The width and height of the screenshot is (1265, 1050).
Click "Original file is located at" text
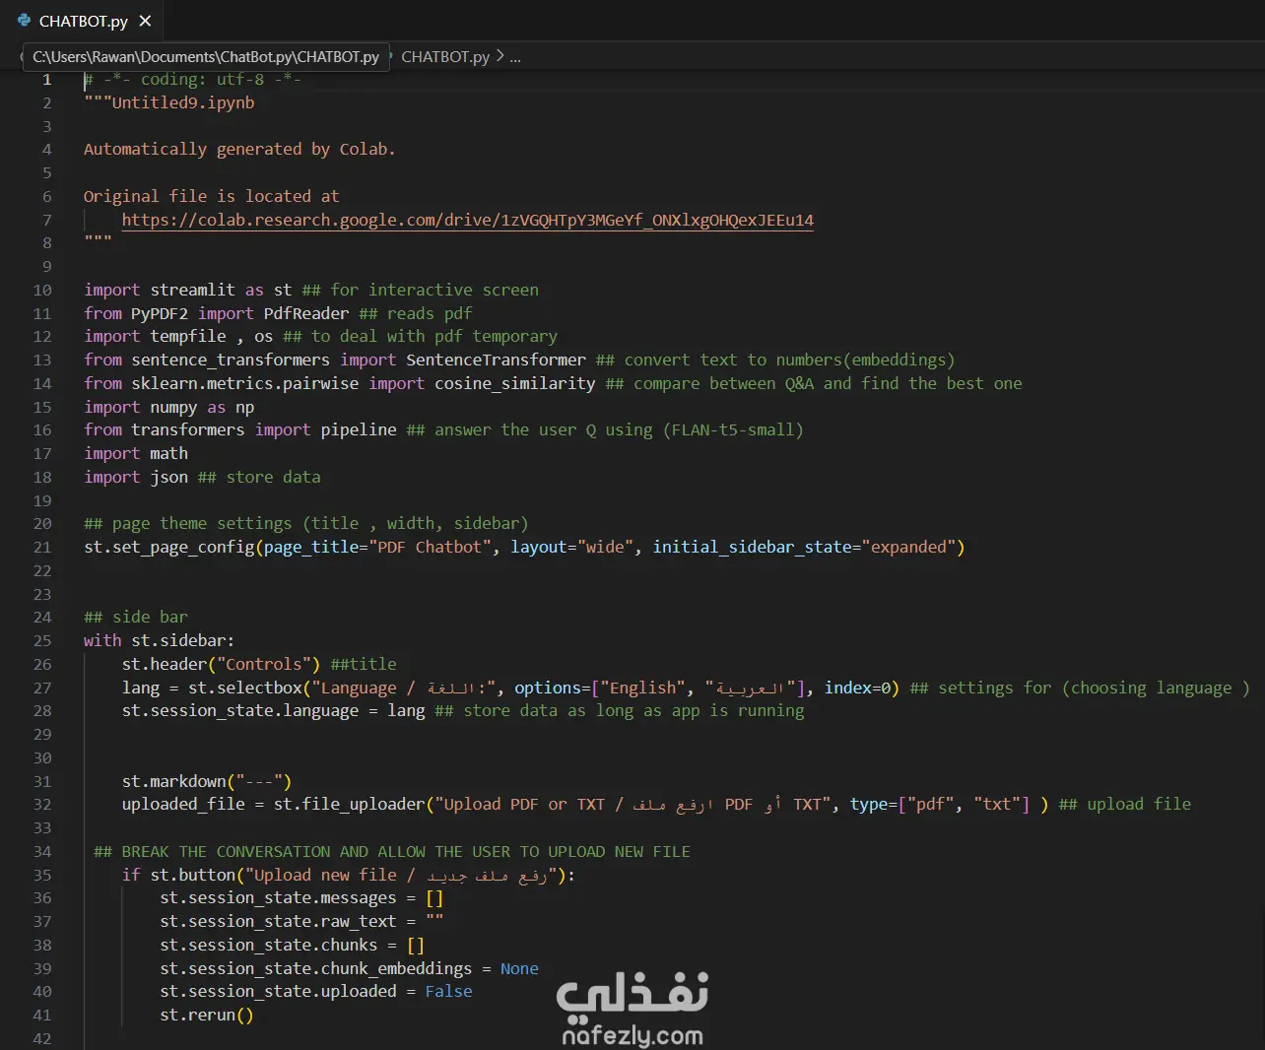coord(211,197)
